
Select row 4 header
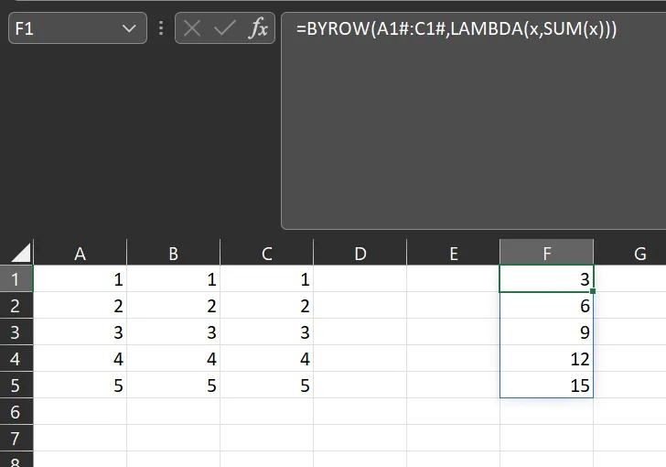16,359
